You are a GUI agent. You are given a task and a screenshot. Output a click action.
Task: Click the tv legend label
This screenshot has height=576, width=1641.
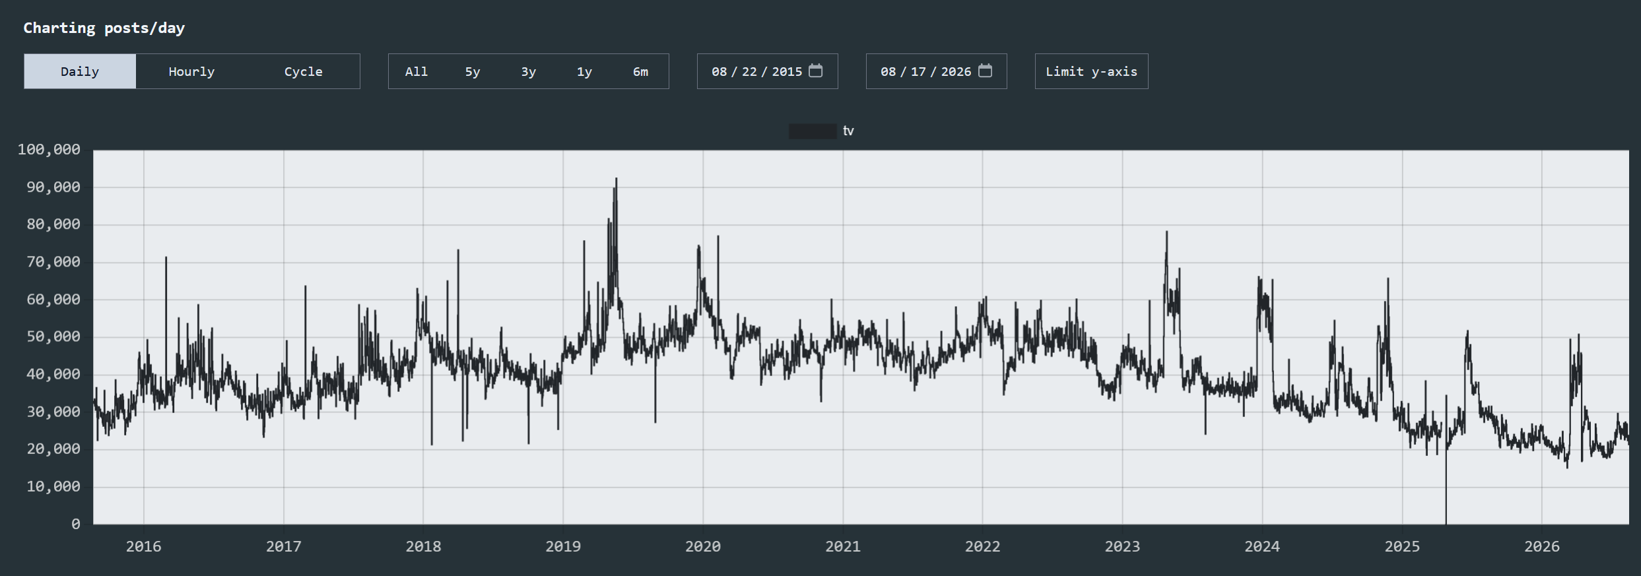(848, 131)
